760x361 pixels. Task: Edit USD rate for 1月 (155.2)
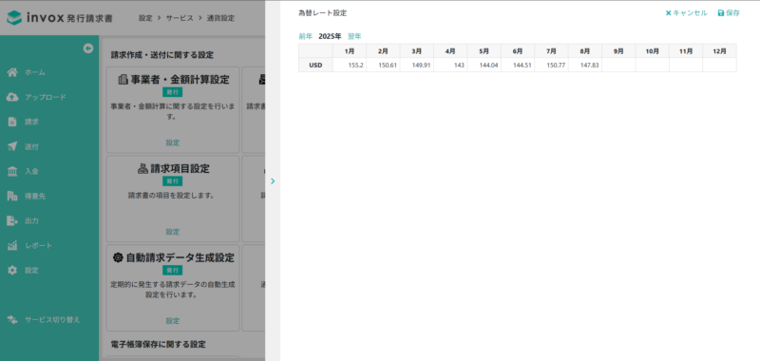350,65
